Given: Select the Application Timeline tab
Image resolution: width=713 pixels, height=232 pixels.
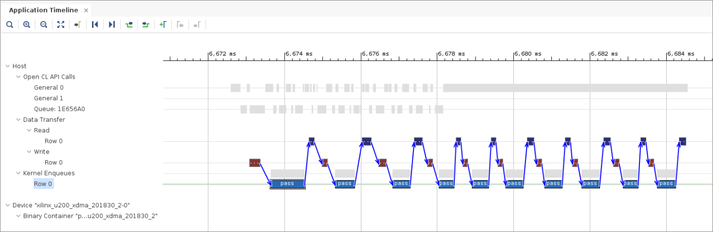Looking at the screenshot, I should click(x=43, y=10).
